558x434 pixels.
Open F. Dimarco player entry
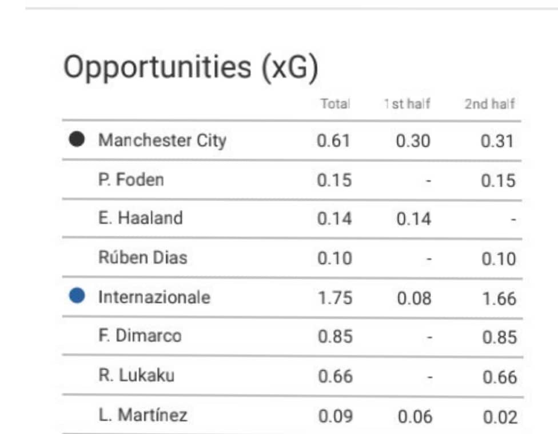click(x=140, y=336)
